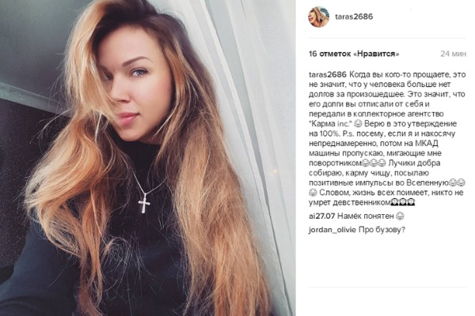
Task: Click the emoji in the ai27.07 comment
Action: 400,216
